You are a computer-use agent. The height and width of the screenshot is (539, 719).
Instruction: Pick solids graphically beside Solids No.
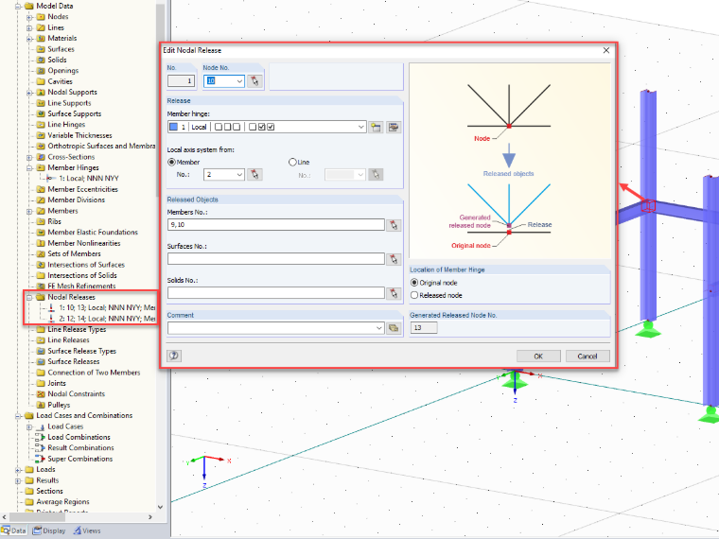click(x=394, y=293)
